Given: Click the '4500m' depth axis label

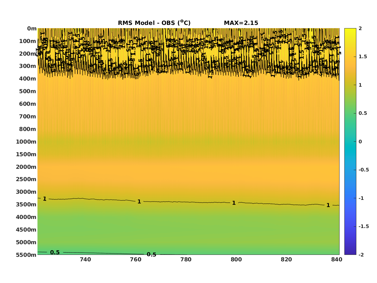Looking at the screenshot, I should [x=26, y=230].
